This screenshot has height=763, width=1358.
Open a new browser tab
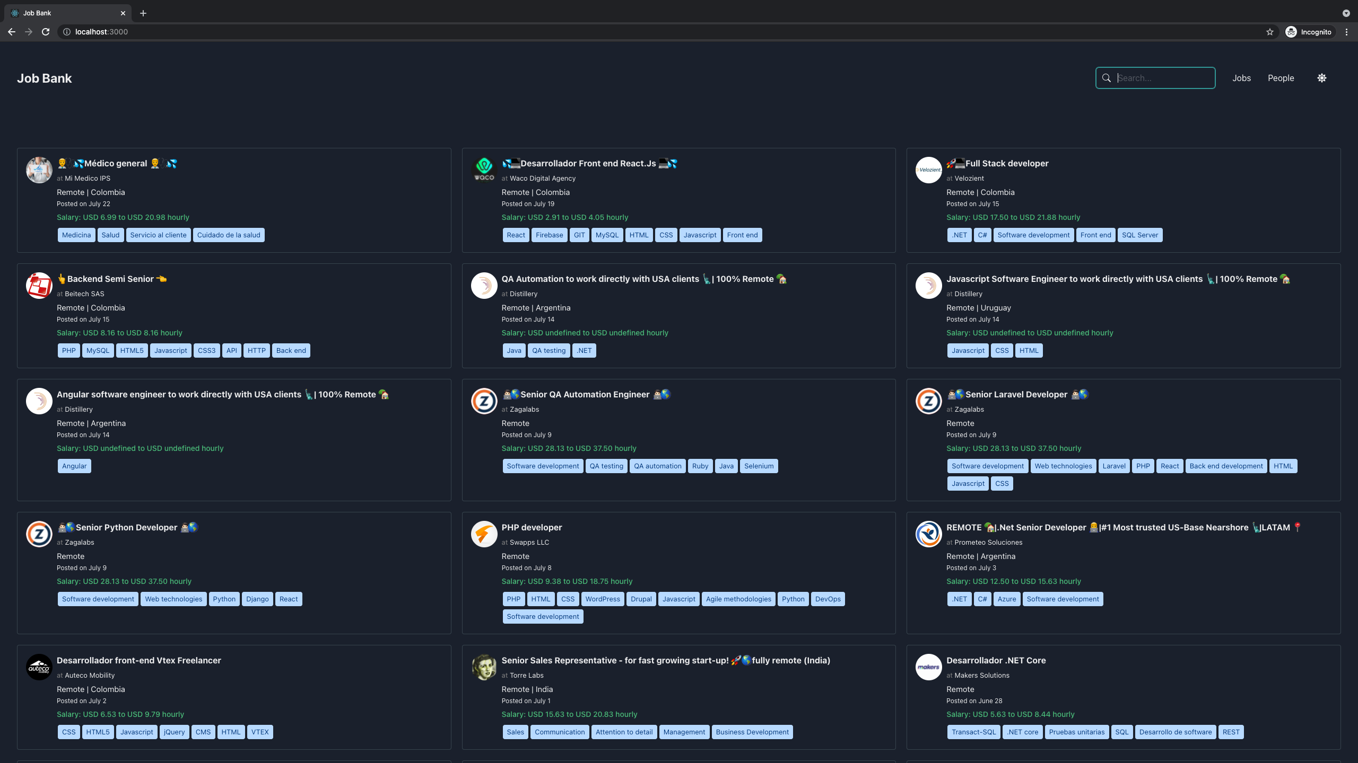pos(143,13)
